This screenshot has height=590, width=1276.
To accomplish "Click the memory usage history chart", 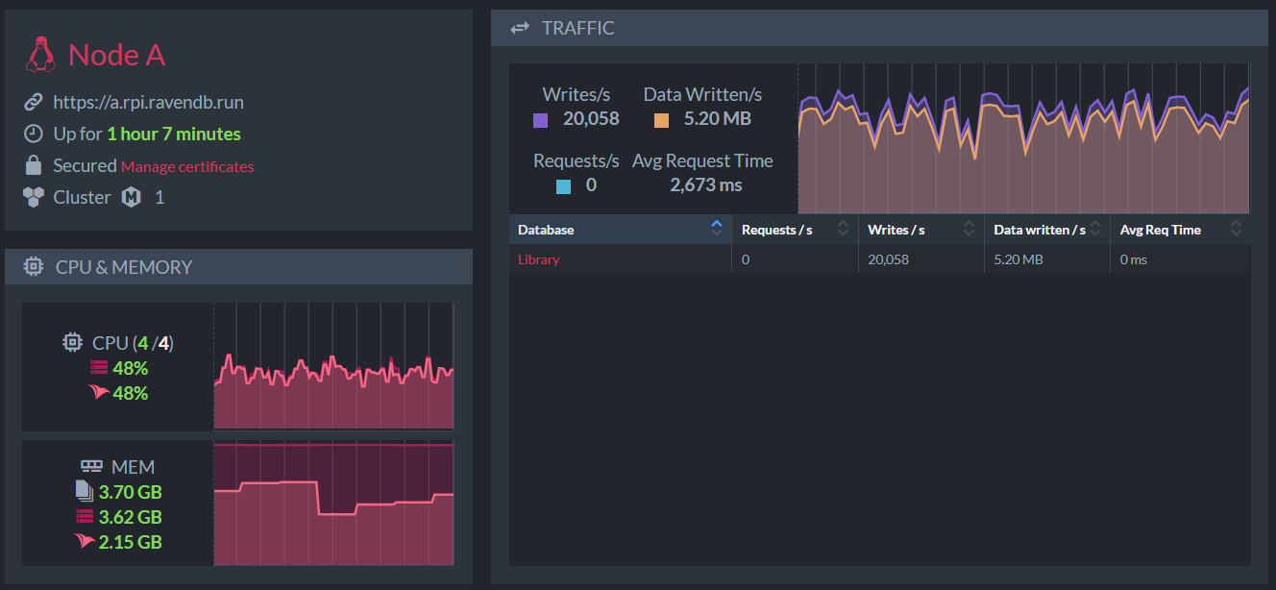I will (x=333, y=504).
